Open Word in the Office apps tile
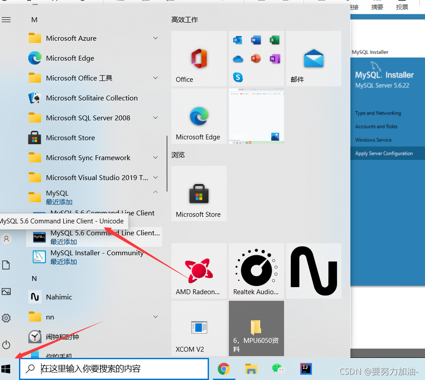 [x=256, y=40]
